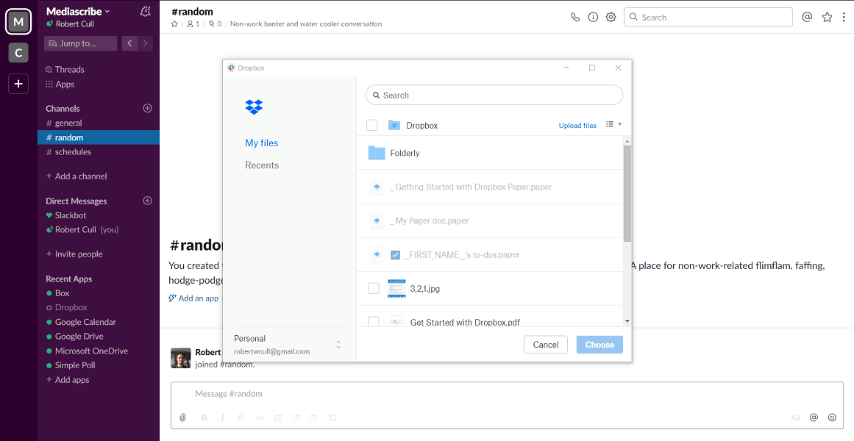This screenshot has width=854, height=441.
Task: Attach a file with paperclip icon
Action: (183, 417)
